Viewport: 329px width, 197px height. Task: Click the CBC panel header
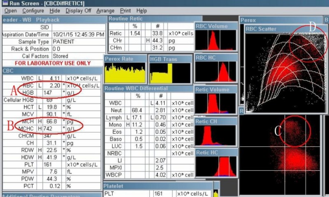pos(52,71)
